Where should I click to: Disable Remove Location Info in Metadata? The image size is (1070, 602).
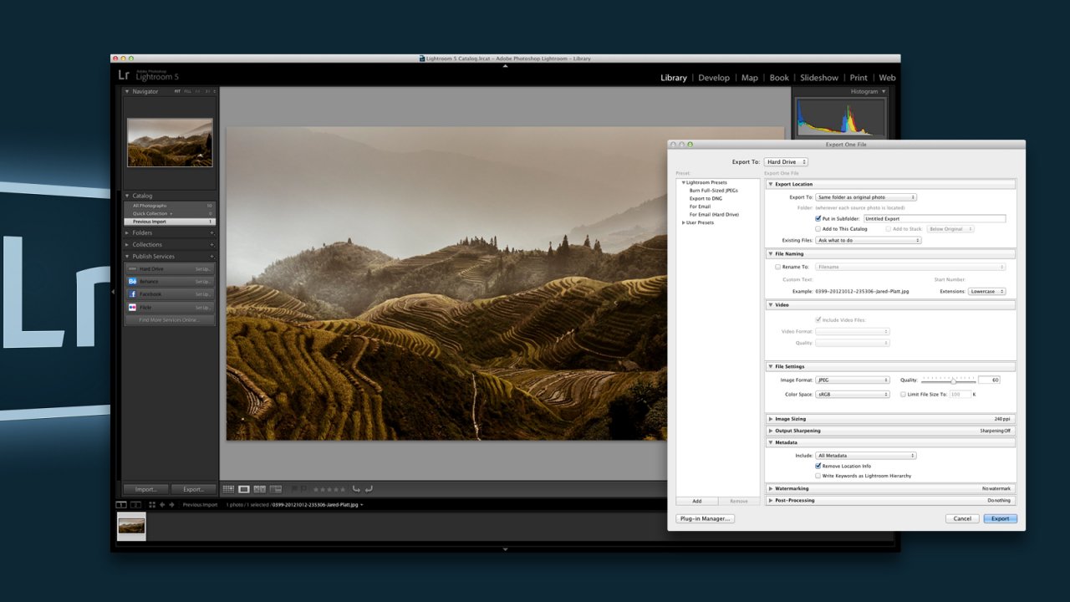818,466
